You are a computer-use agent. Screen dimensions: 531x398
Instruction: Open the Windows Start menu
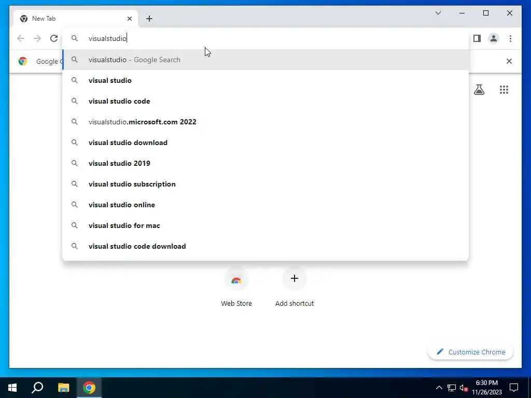(x=12, y=388)
